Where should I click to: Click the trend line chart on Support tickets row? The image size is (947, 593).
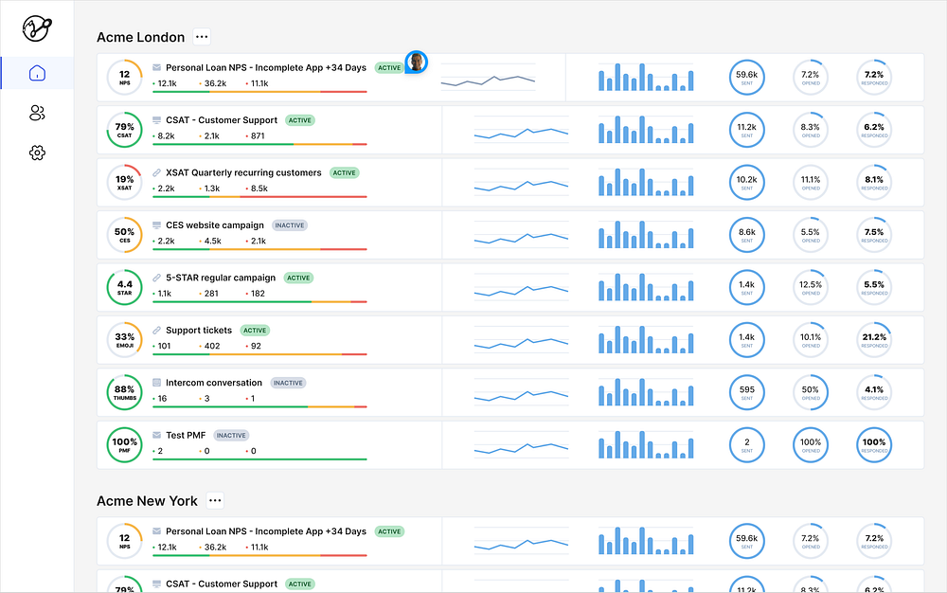(521, 340)
